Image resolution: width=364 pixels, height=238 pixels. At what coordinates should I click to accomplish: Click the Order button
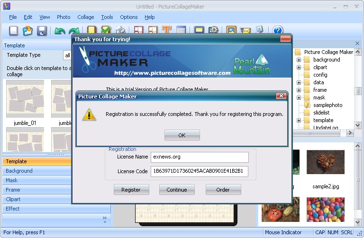click(x=223, y=190)
